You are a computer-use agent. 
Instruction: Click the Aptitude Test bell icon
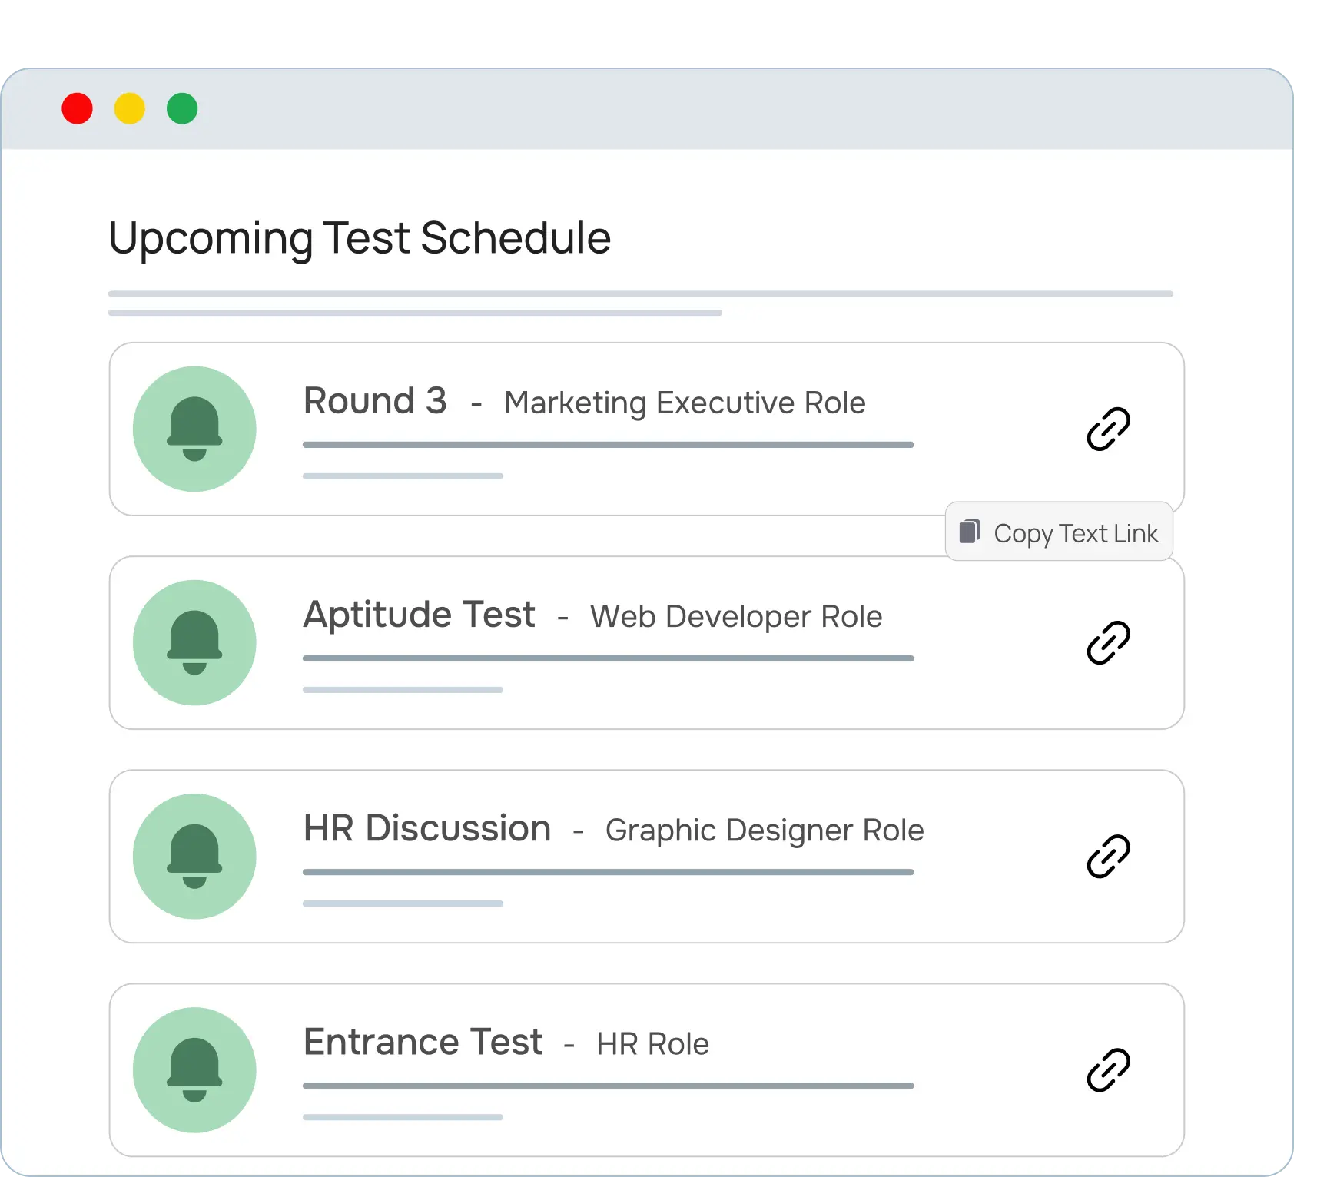coord(194,642)
